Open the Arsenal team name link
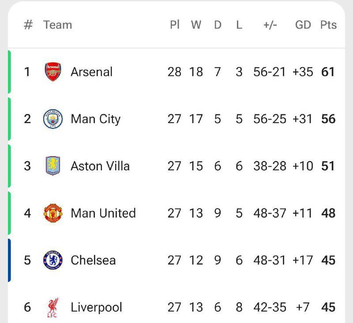 91,72
